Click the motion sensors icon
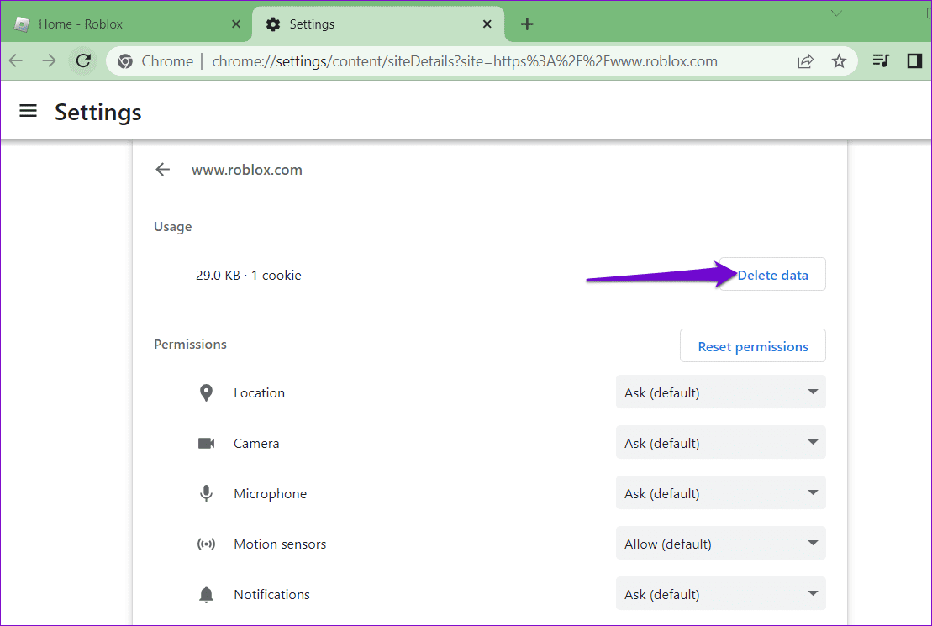Screen dimensions: 932x626 pyautogui.click(x=206, y=543)
